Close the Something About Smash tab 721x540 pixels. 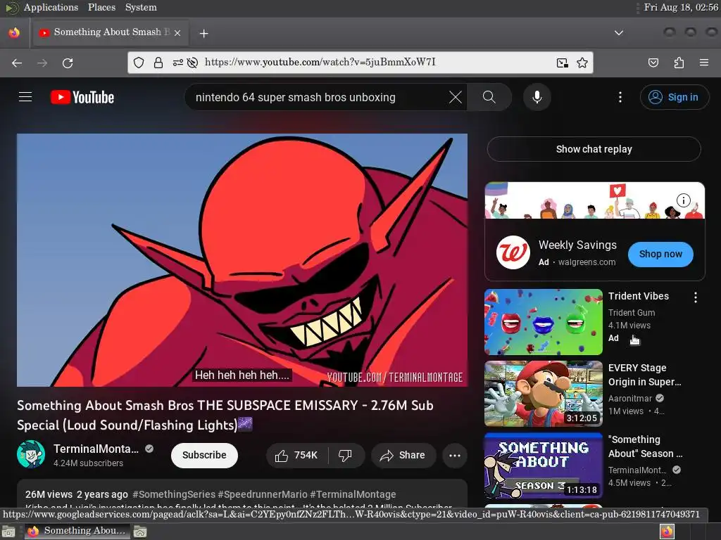(177, 32)
